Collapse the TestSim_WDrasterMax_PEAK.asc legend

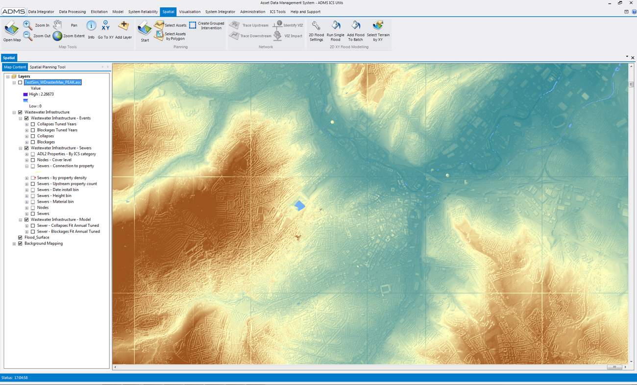14,82
